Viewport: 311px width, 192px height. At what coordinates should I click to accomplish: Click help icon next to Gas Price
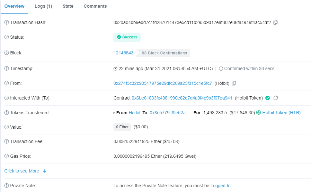click(6, 156)
